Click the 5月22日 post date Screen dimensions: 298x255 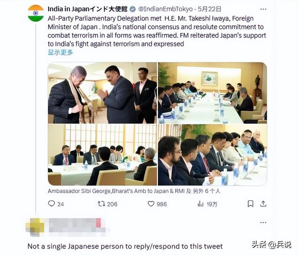[210, 9]
